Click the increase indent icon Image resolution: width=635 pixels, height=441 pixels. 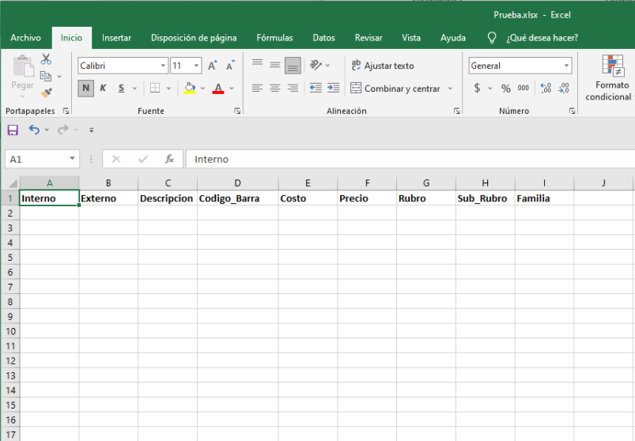[x=333, y=89]
